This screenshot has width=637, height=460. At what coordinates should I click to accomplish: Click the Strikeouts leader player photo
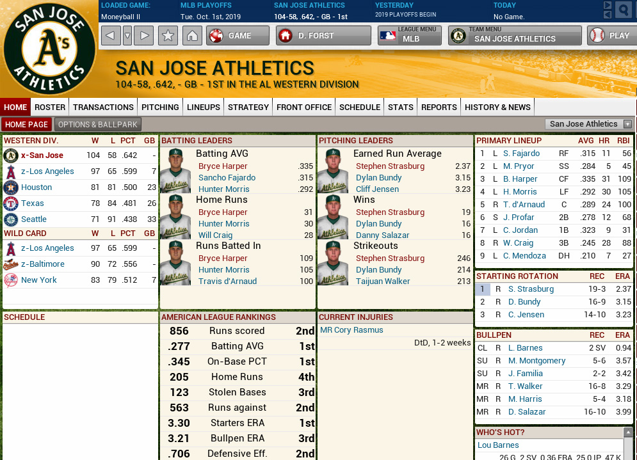click(x=333, y=263)
